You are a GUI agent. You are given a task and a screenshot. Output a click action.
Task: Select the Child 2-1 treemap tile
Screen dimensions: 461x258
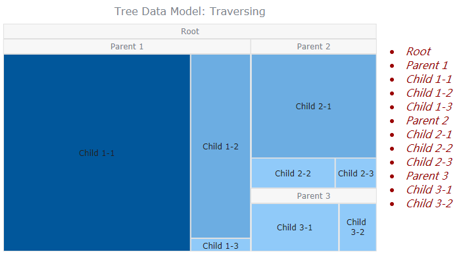(x=314, y=106)
